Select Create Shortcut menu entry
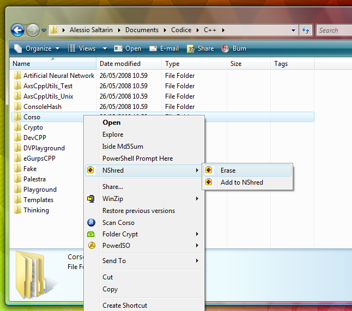The width and height of the screenshot is (352, 311). [144, 306]
